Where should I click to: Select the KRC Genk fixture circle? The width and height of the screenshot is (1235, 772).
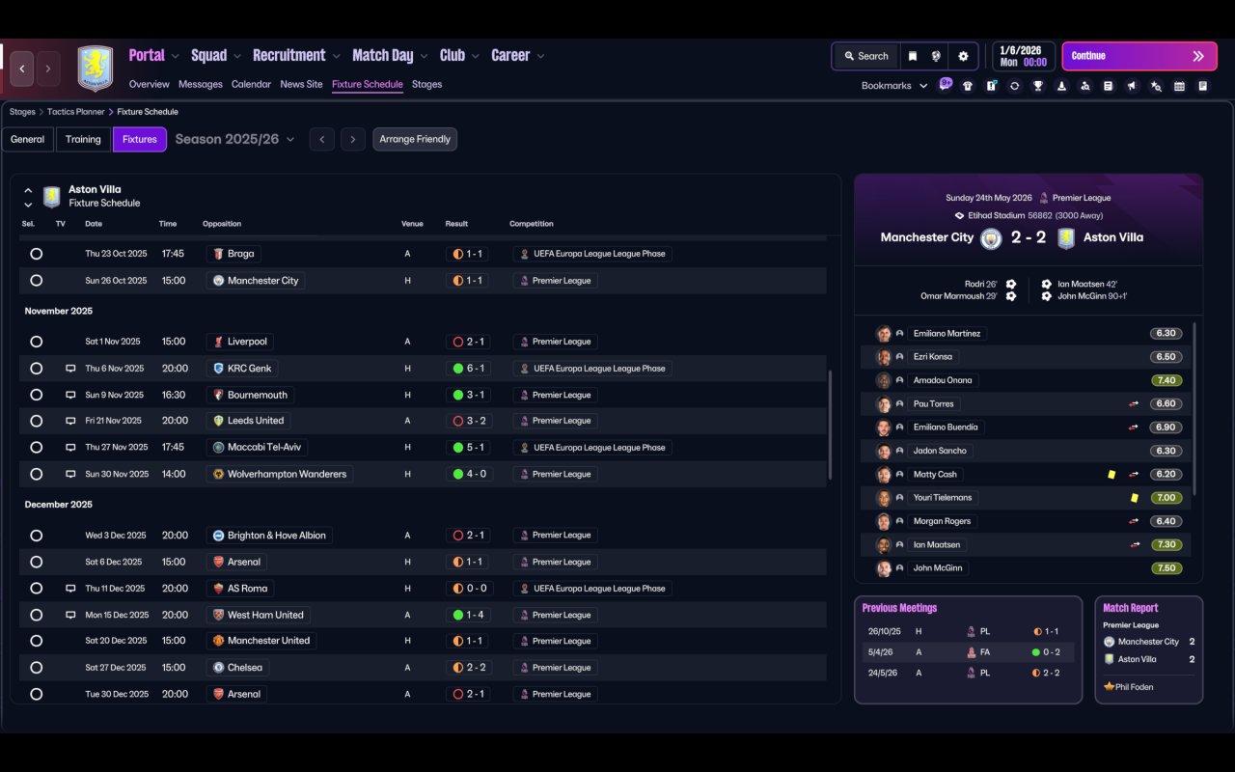tap(36, 369)
